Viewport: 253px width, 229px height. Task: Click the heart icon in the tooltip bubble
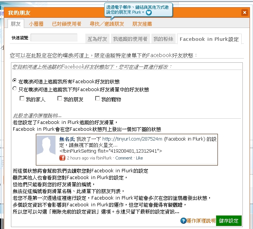[149, 12]
